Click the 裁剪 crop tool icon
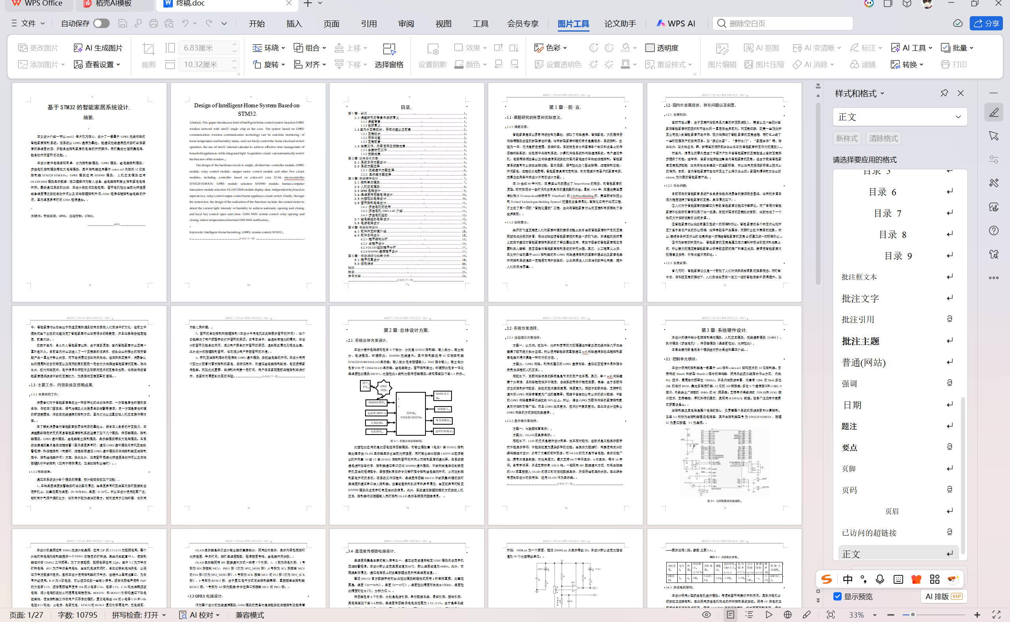This screenshot has width=1010, height=622. pyautogui.click(x=148, y=49)
